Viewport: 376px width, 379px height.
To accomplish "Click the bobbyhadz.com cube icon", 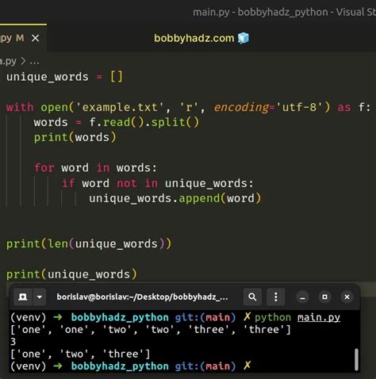I will pyautogui.click(x=244, y=38).
